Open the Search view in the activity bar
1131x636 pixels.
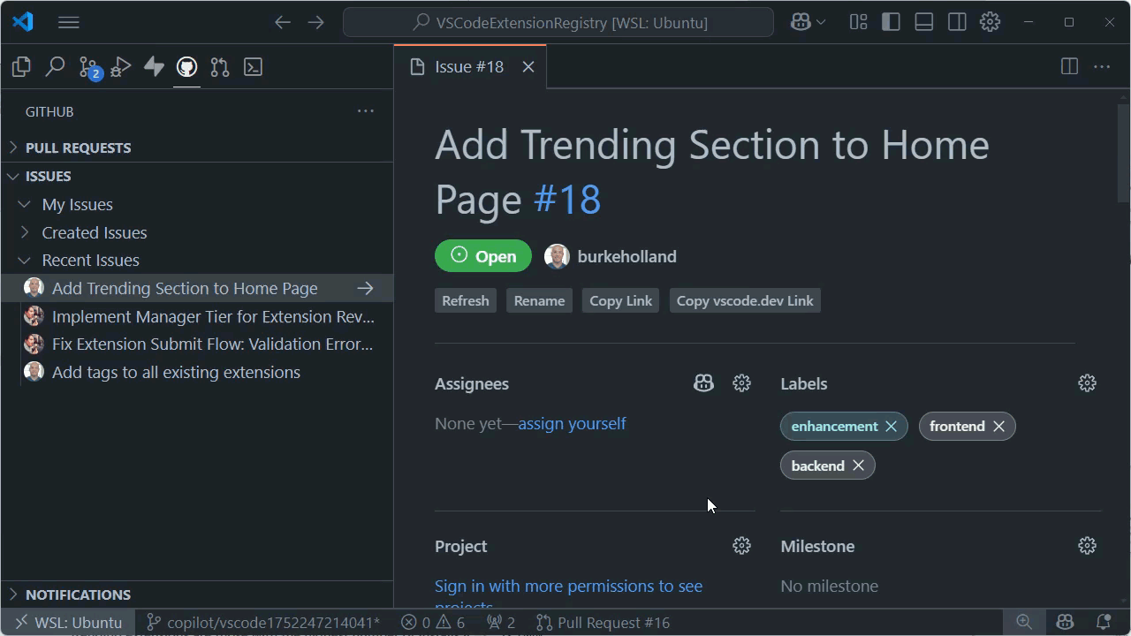[x=55, y=66]
